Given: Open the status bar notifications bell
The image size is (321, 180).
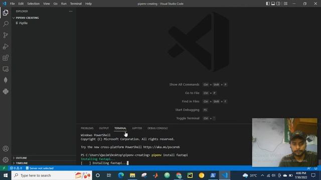Looking at the screenshot, I should point(316,168).
